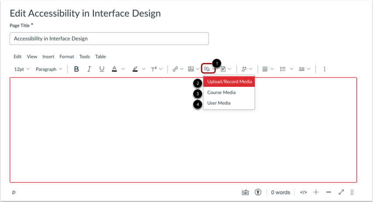
Task: Open the 12pt font size dropdown
Action: coord(22,69)
